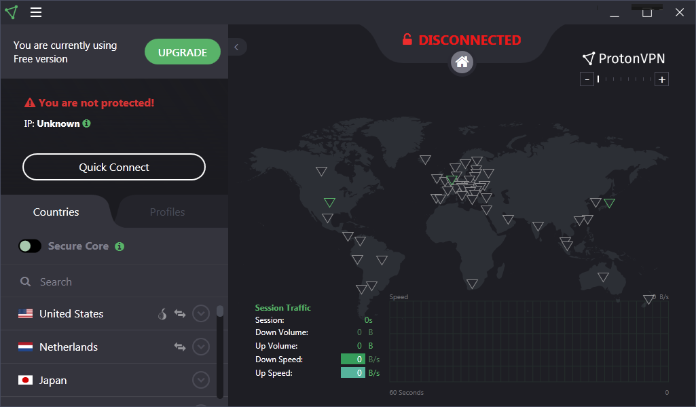Viewport: 696px width, 407px height.
Task: Select Canada server marker on map
Action: click(321, 171)
